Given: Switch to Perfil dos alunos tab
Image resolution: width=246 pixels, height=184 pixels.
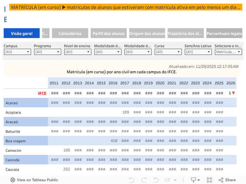Looking at the screenshot, I should click(109, 33).
